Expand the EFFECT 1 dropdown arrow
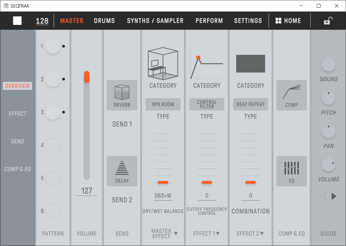The width and height of the screenshot is (346, 246). [x=218, y=234]
